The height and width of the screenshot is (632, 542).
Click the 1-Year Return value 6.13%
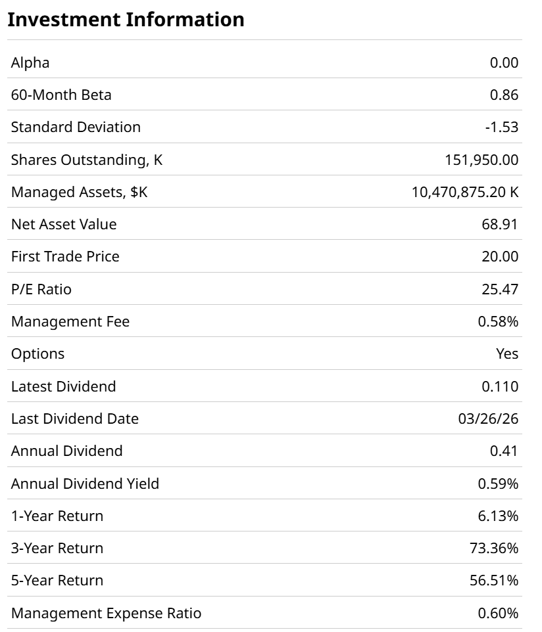click(498, 516)
